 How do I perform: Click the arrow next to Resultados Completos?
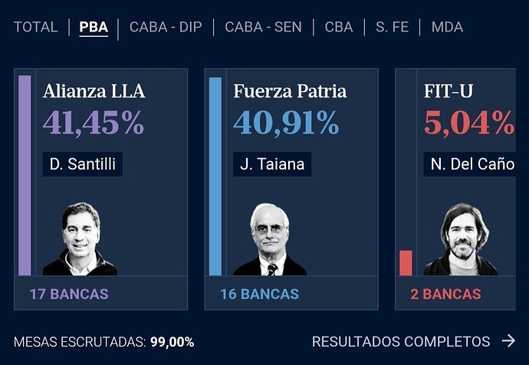[x=508, y=341]
